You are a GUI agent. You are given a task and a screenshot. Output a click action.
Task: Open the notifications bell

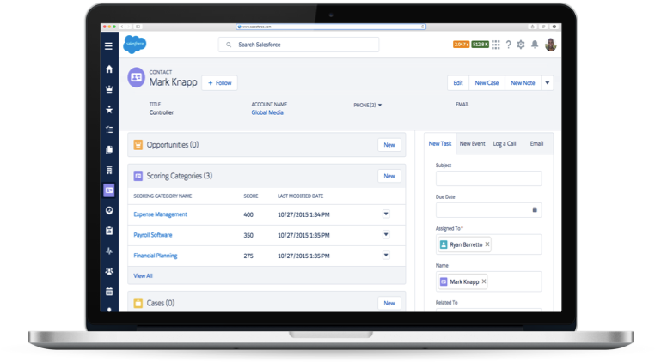tap(535, 45)
